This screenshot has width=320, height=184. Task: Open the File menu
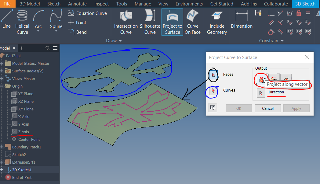7,4
